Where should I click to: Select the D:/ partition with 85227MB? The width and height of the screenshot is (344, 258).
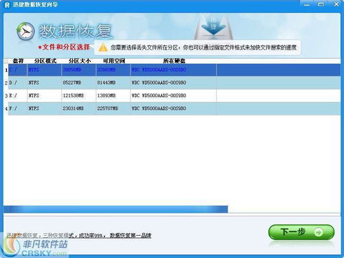coord(174,83)
